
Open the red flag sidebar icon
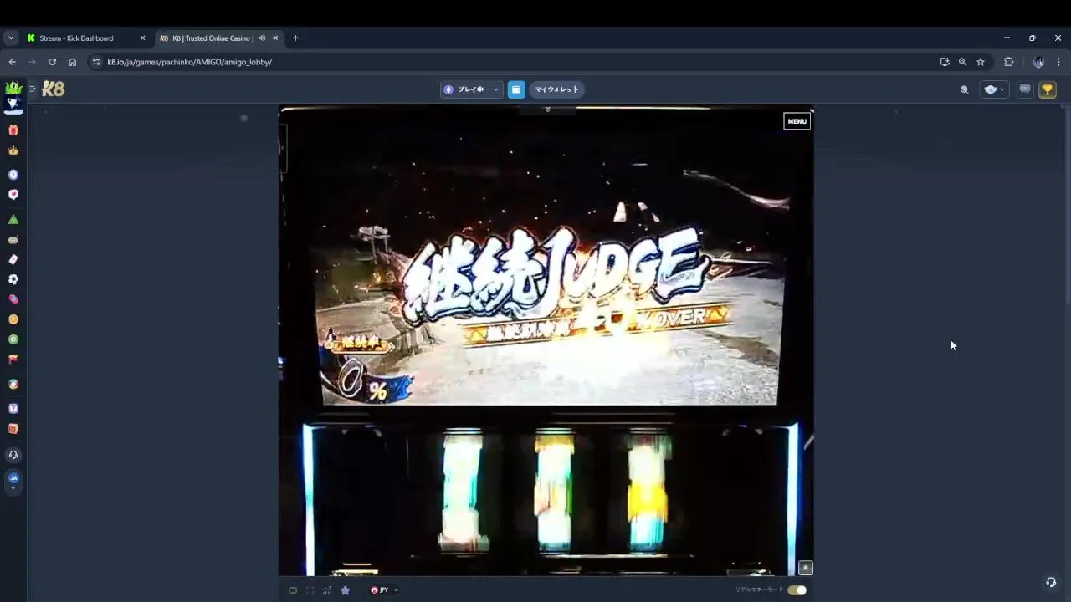13,359
